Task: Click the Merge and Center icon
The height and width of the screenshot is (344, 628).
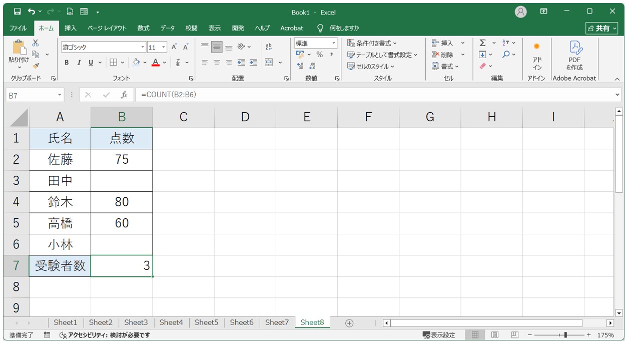Action: click(x=269, y=63)
